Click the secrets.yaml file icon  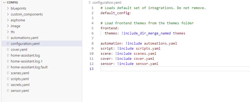8,85
